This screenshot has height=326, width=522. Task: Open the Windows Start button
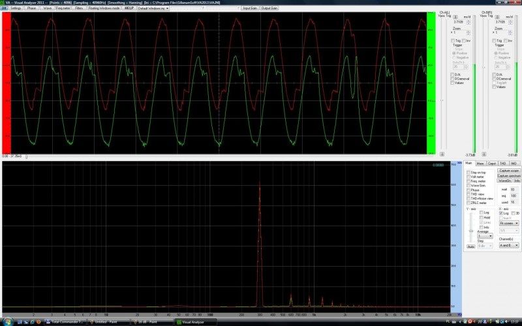coord(8,321)
